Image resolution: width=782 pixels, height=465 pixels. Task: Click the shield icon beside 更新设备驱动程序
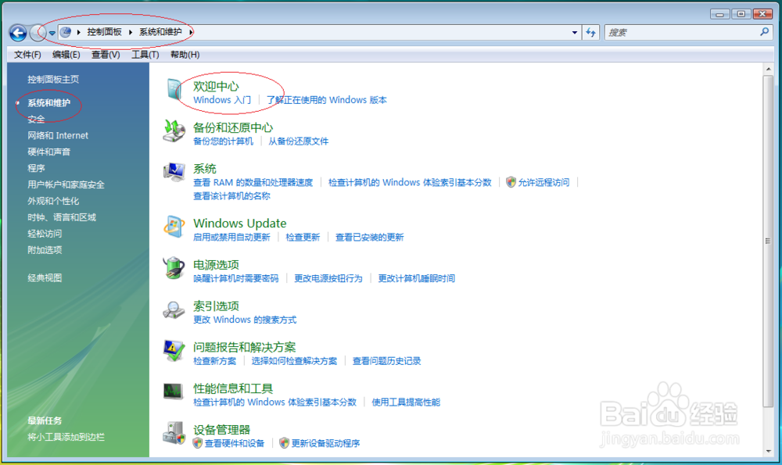point(285,442)
